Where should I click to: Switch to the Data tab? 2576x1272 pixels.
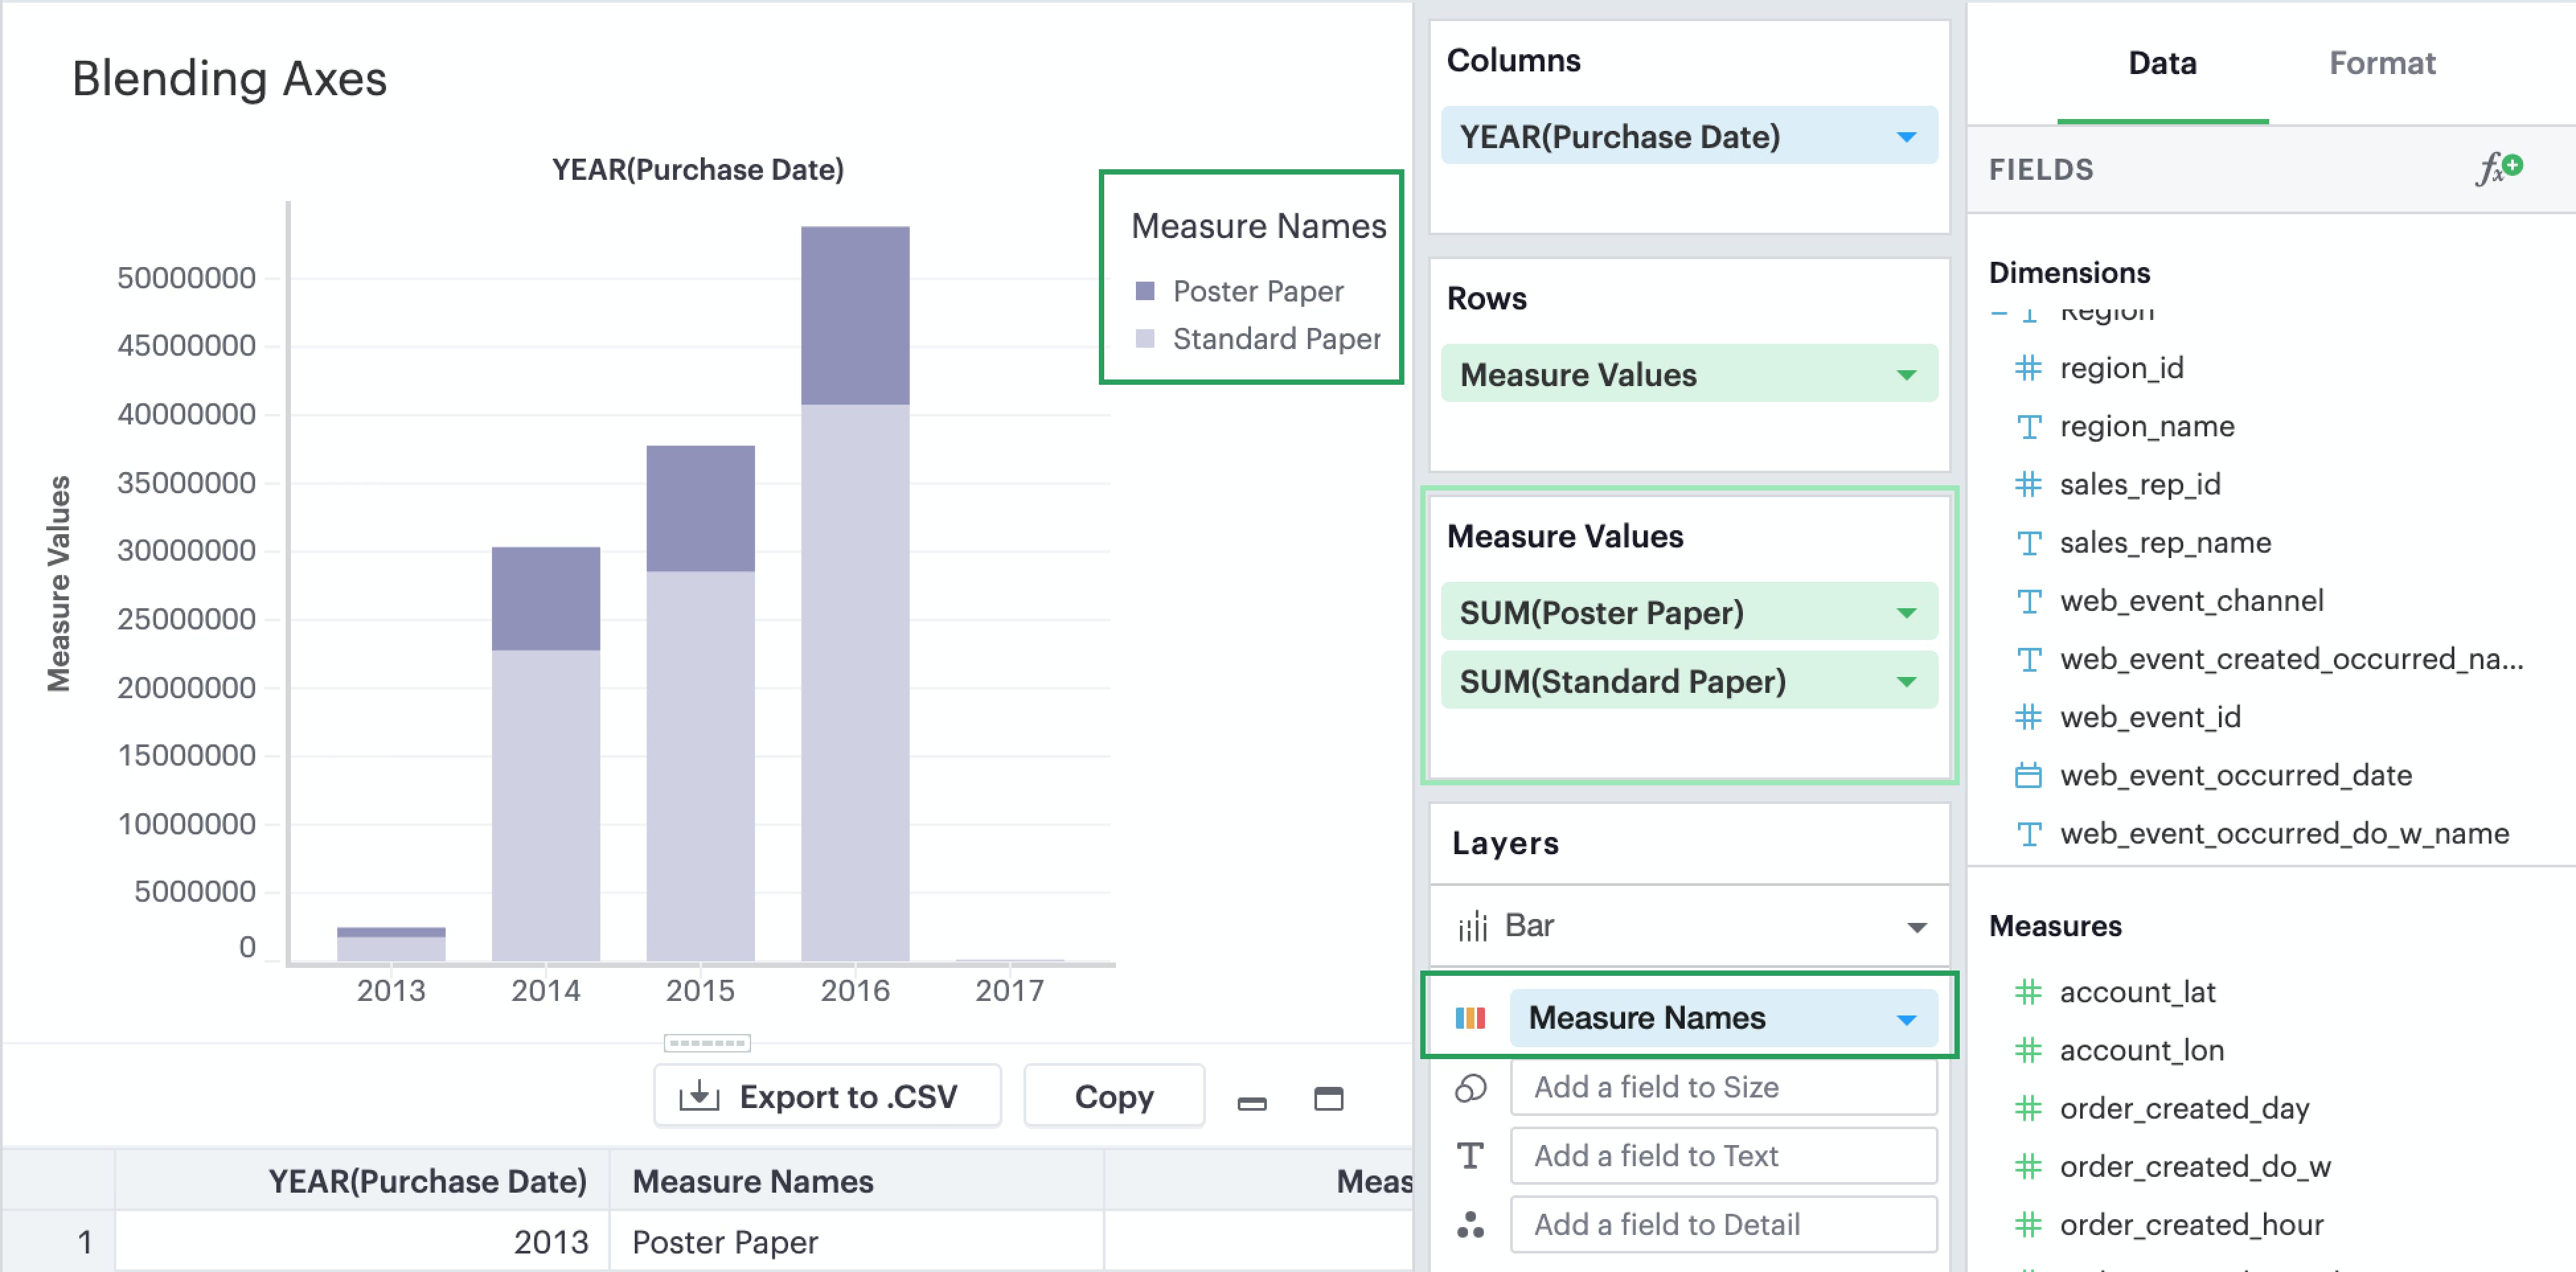[2162, 64]
